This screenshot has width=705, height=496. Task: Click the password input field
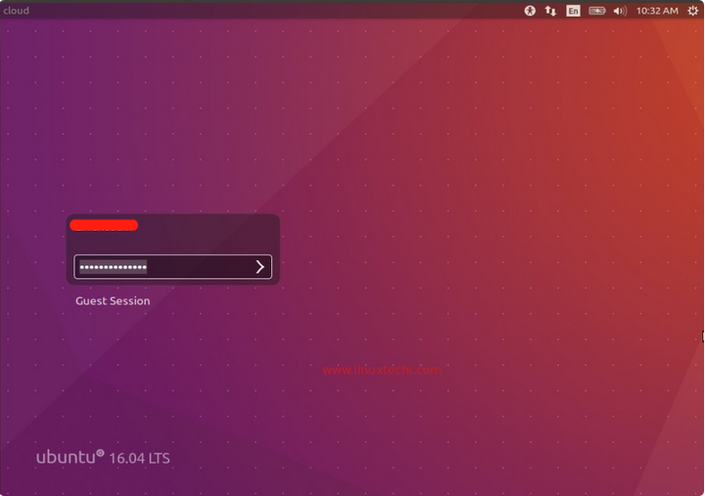tap(172, 267)
